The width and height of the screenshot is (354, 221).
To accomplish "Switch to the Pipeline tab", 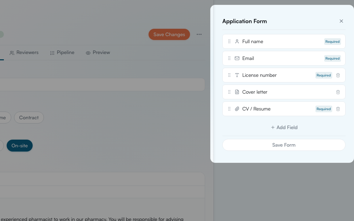I will 62,53.
